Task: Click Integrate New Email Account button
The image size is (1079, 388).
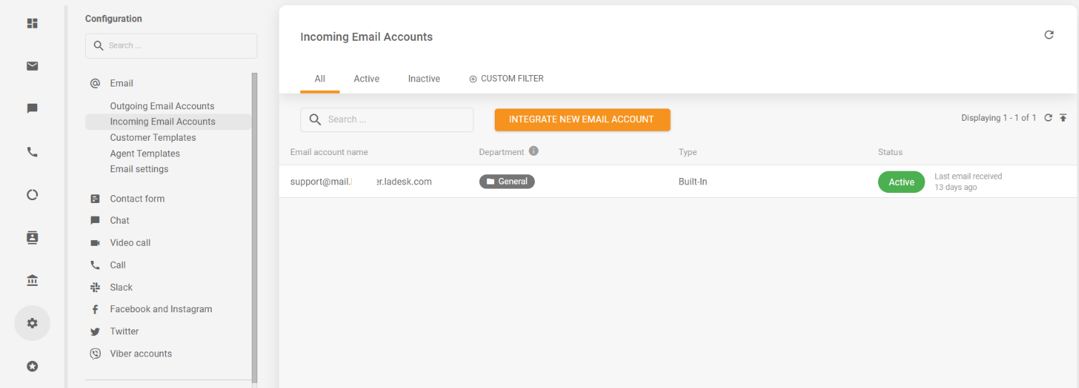Action: [582, 119]
